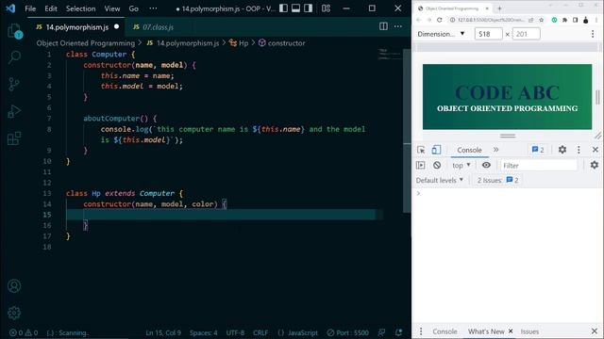Viewport: 604px width, 339px height.
Task: Open the 2 Issues link in console
Action: point(497,180)
